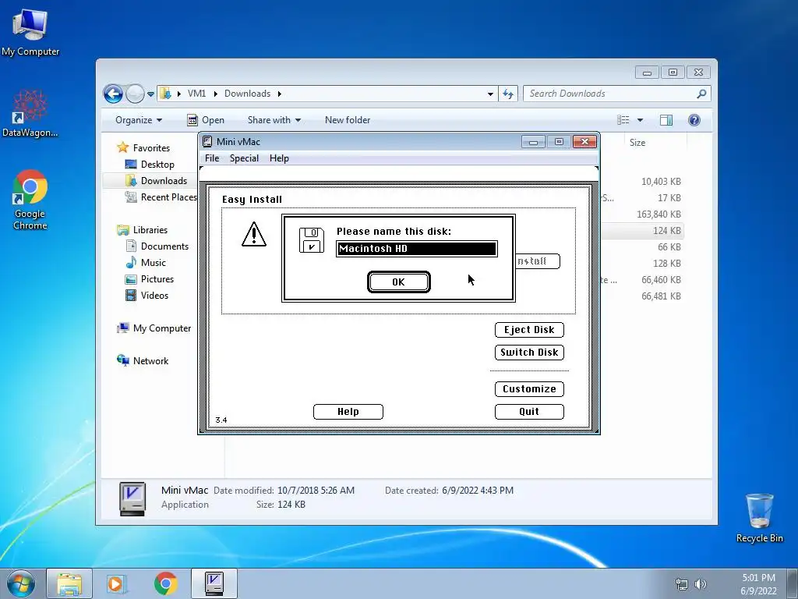
Task: Select Favorites in navigation pane
Action: point(151,147)
